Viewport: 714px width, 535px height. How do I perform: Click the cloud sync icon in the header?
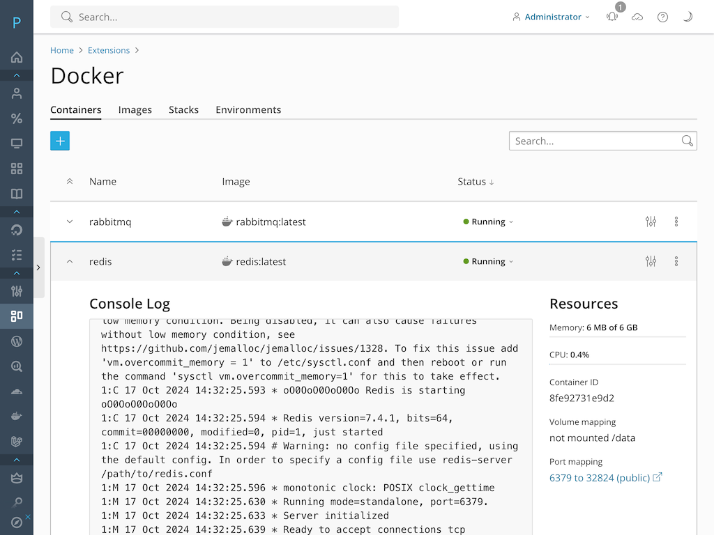click(637, 17)
